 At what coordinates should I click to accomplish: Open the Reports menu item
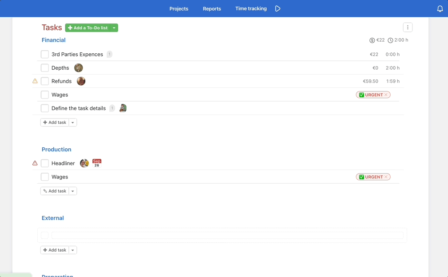212,8
